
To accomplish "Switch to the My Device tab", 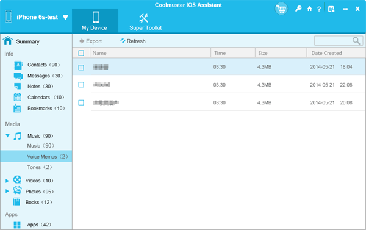I will tap(95, 21).
